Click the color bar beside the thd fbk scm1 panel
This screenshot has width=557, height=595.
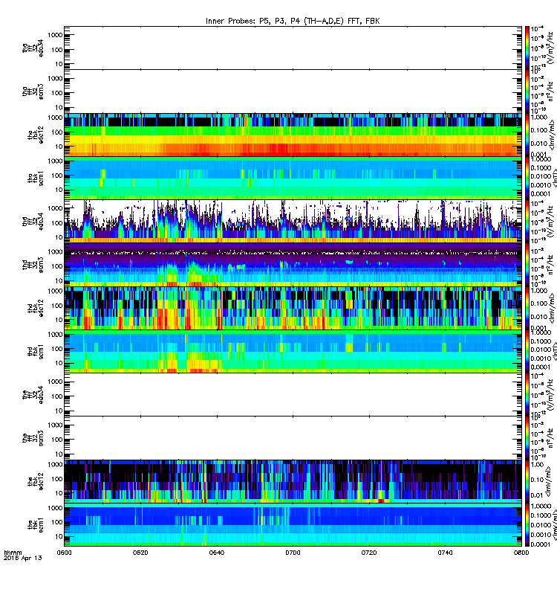point(527,352)
